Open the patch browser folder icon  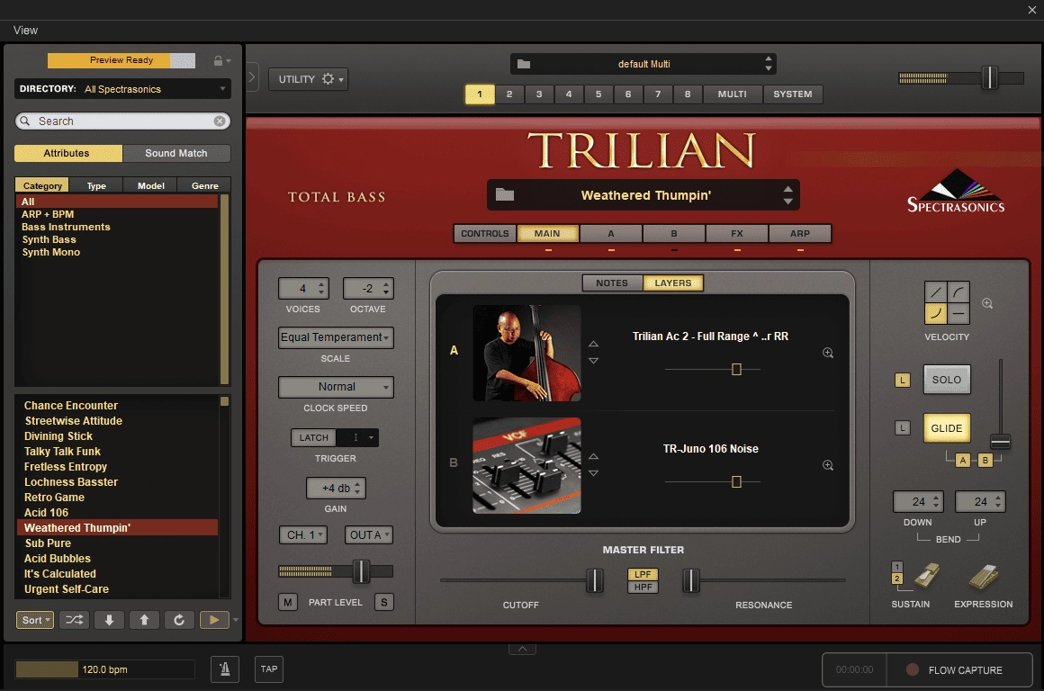(505, 194)
